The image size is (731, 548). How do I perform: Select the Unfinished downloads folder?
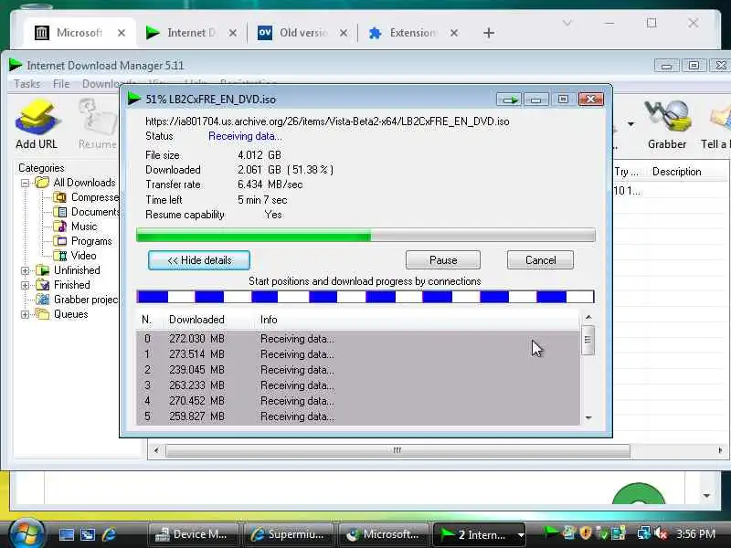pos(68,270)
